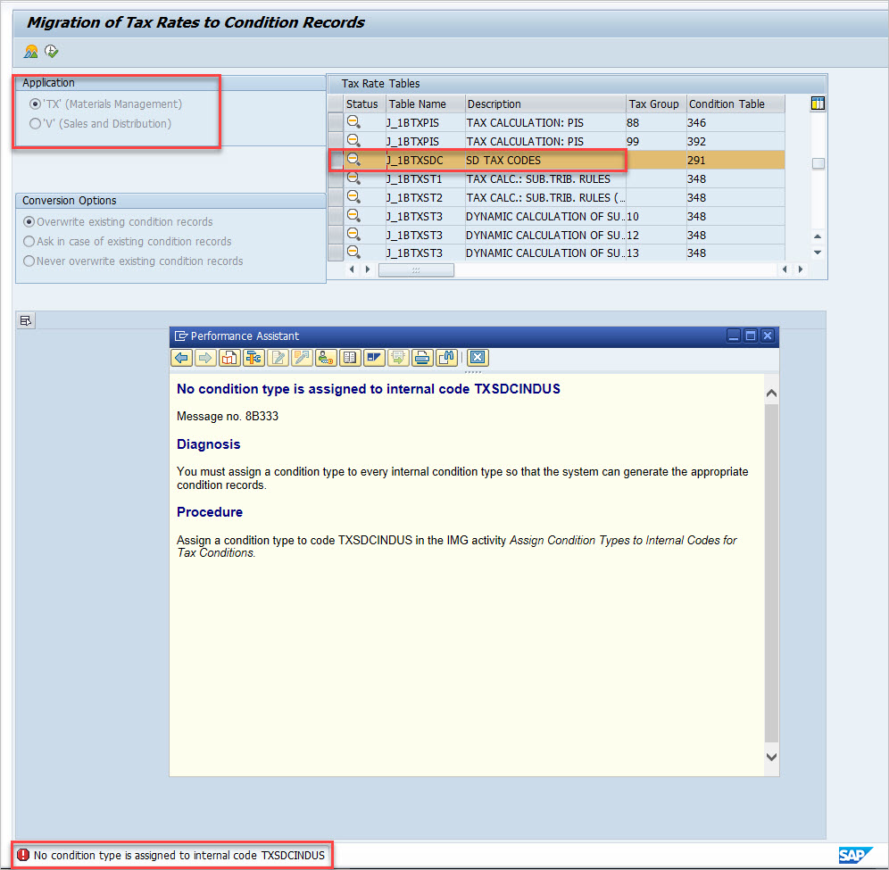Click the document with green arrow icon

pos(398,358)
